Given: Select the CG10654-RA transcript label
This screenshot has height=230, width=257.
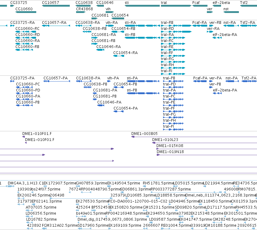Looking at the screenshot, I should (x=125, y=53).
